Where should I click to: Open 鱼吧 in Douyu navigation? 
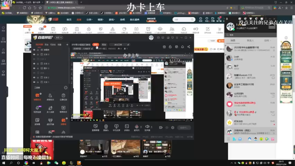point(122,20)
